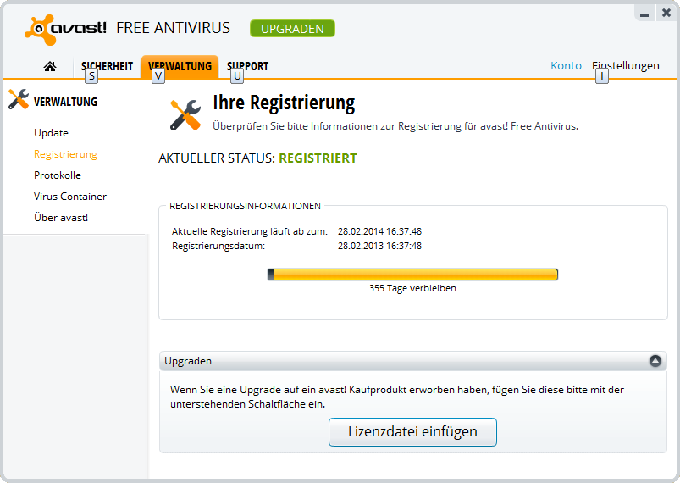This screenshot has width=680, height=483.
Task: Click the Ihre Registrierung heading
Action: pos(284,103)
